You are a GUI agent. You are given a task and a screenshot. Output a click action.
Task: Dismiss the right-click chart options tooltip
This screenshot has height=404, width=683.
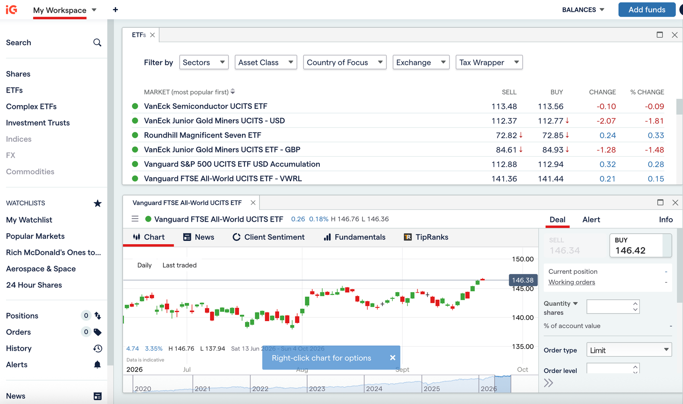click(x=393, y=358)
